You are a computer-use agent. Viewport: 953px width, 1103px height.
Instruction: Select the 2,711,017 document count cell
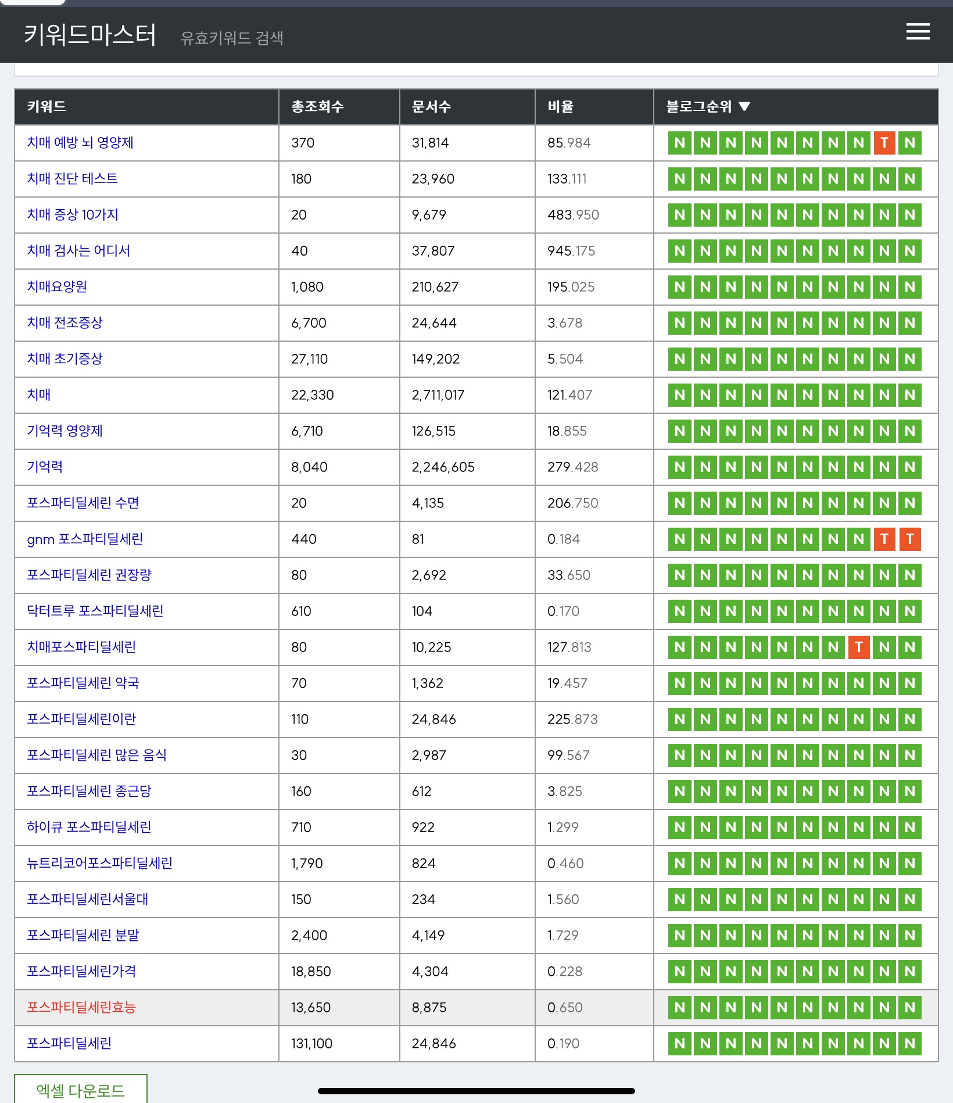point(467,395)
